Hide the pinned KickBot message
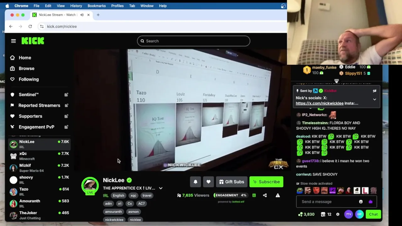Screen dimensions: 402x226 pos(374,91)
